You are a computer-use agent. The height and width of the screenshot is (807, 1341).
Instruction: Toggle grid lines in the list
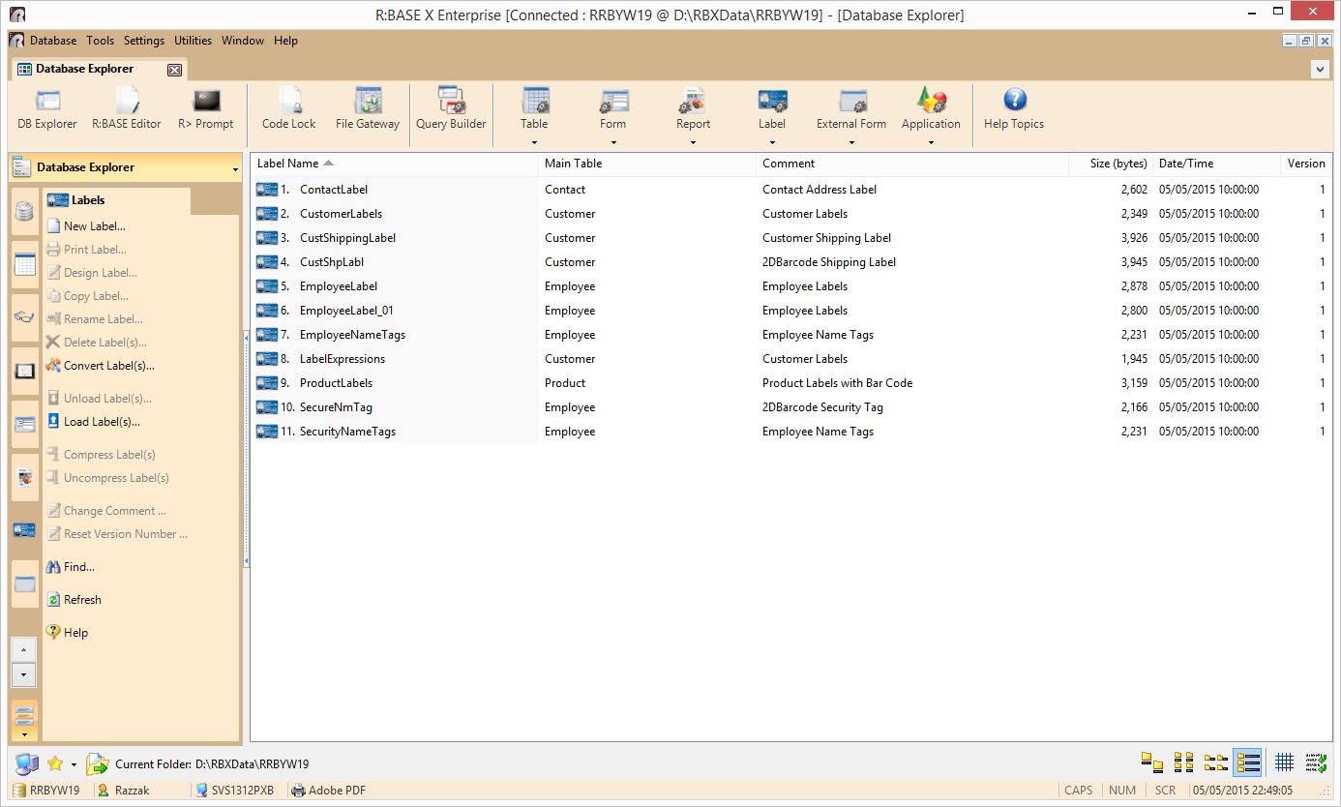1284,762
